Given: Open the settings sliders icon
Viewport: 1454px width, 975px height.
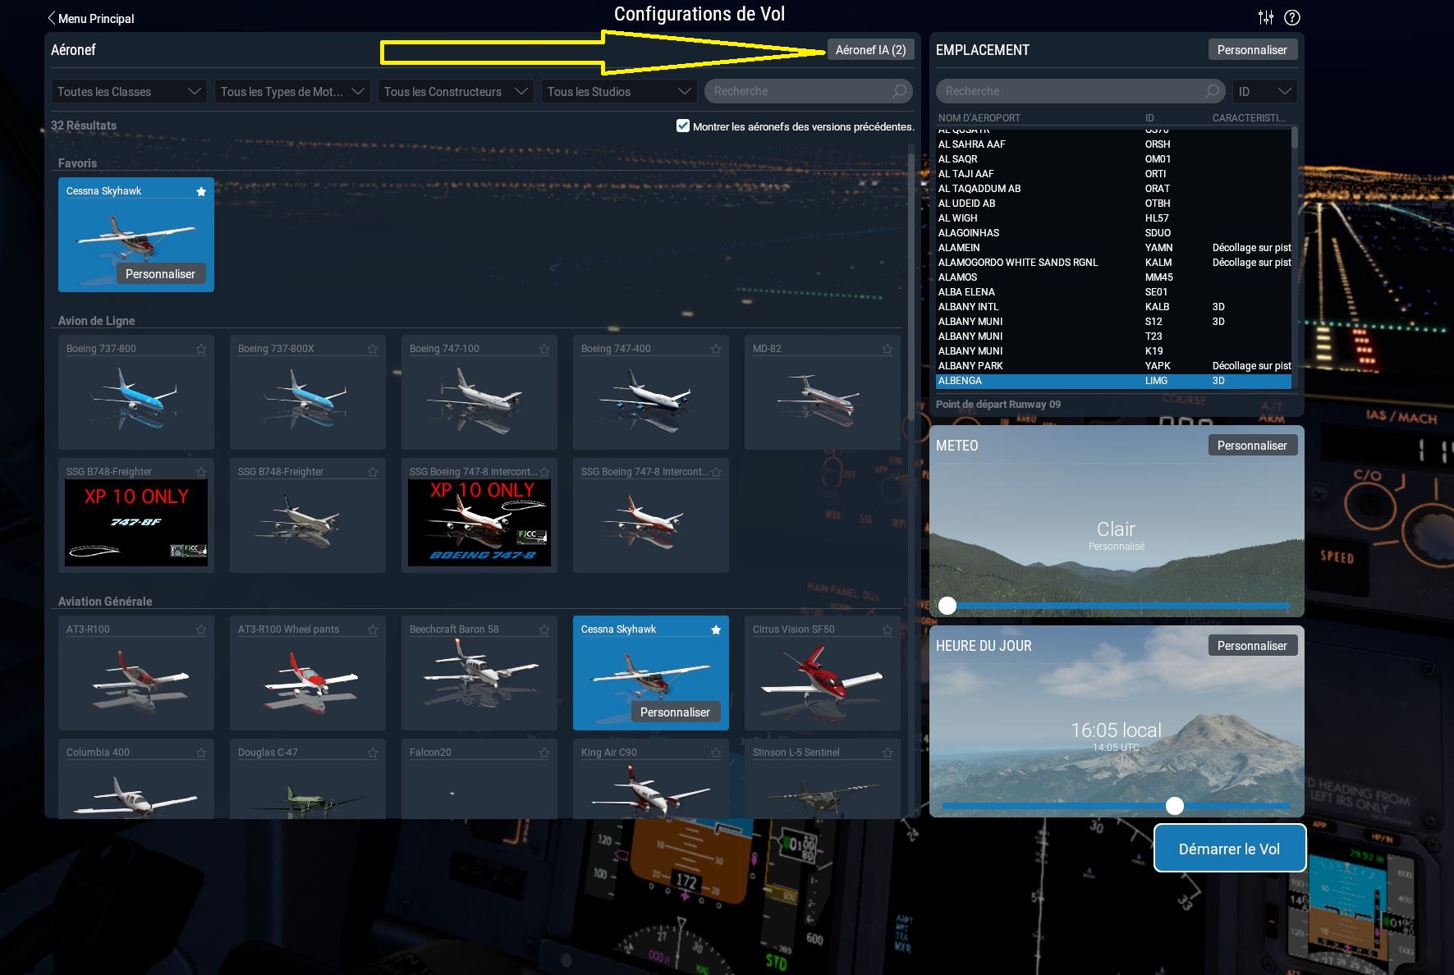Looking at the screenshot, I should (1266, 17).
